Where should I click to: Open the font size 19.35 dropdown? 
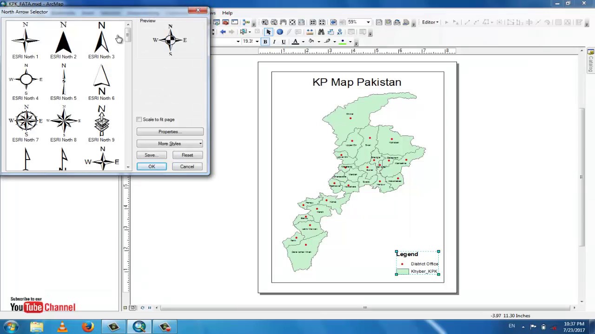tap(257, 41)
